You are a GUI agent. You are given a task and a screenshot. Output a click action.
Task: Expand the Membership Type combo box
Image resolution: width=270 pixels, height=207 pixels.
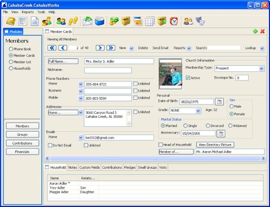(261, 69)
